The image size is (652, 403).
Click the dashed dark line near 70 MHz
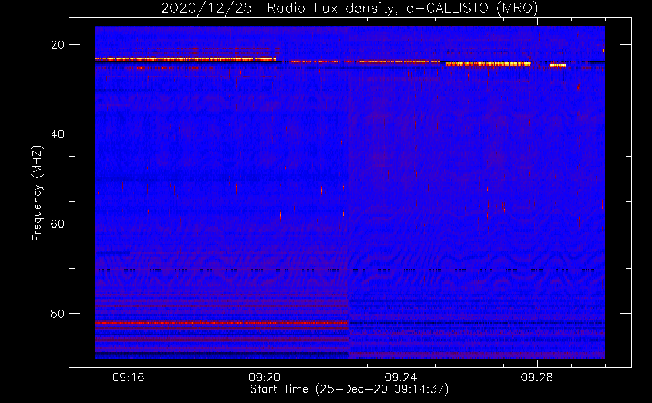point(347,270)
